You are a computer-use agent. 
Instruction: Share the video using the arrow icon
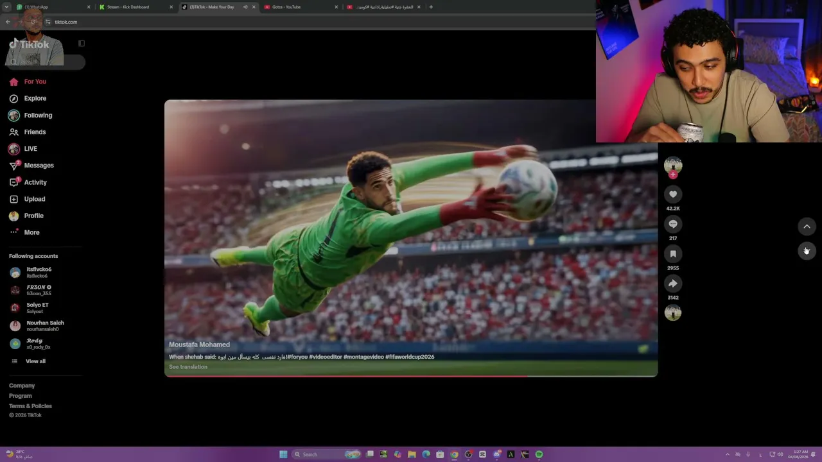pyautogui.click(x=673, y=283)
